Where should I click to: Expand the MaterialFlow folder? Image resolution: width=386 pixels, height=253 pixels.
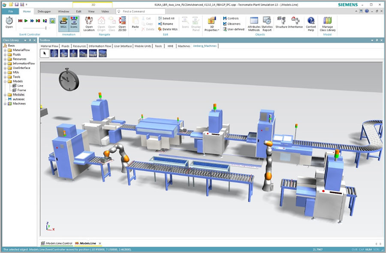5,50
